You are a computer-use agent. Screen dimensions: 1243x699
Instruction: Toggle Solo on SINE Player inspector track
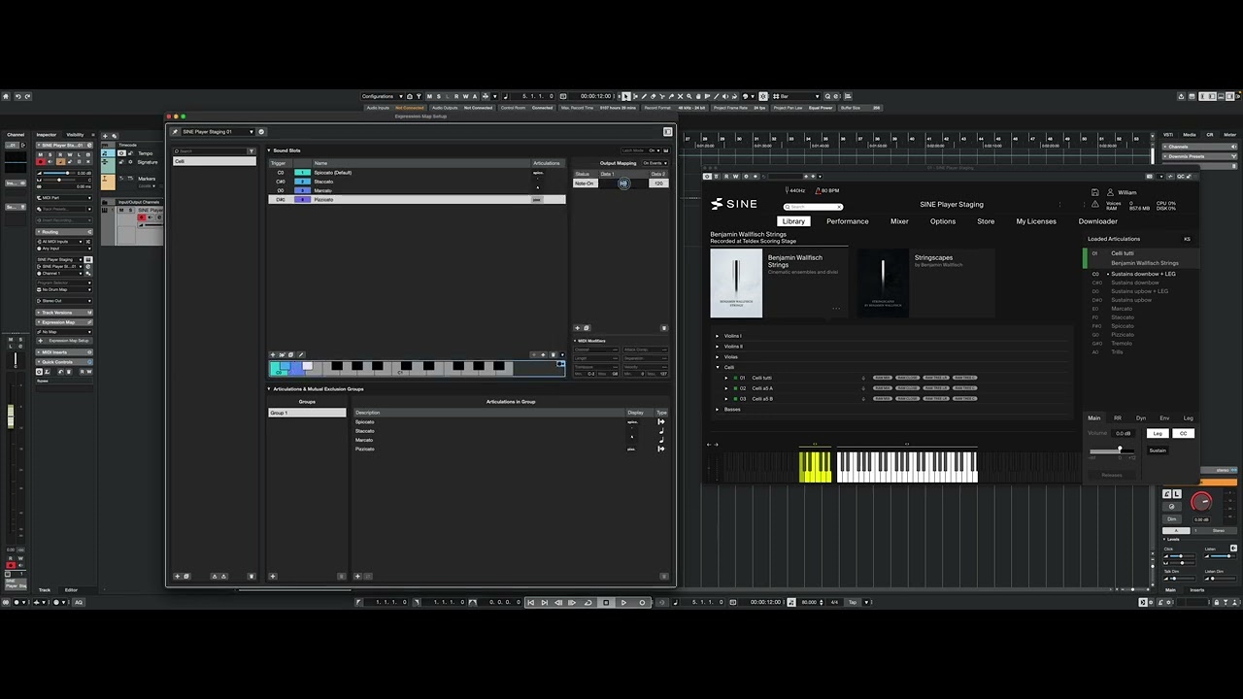point(50,155)
